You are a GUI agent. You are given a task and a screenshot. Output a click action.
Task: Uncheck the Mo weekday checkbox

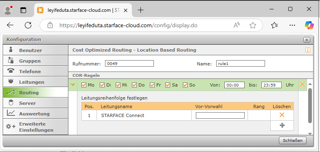[x=84, y=85]
